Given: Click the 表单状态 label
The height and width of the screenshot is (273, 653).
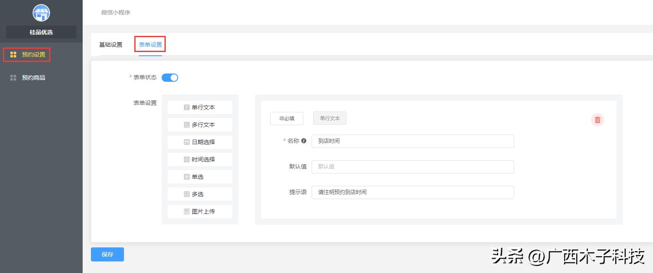Looking at the screenshot, I should pos(145,77).
